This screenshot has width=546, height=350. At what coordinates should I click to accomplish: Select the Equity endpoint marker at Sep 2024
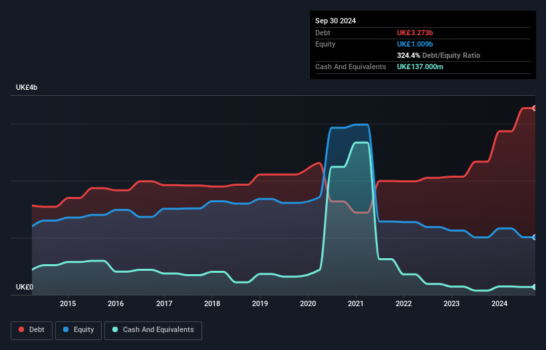coord(535,237)
